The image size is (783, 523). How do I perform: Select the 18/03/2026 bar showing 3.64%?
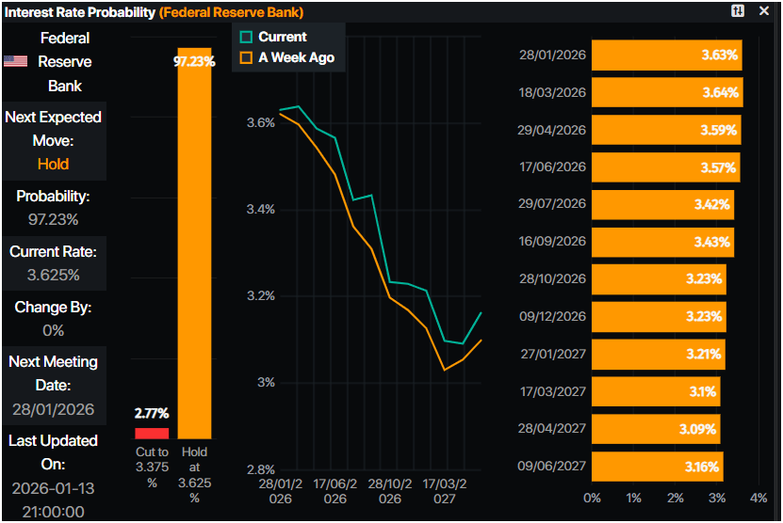pyautogui.click(x=667, y=92)
